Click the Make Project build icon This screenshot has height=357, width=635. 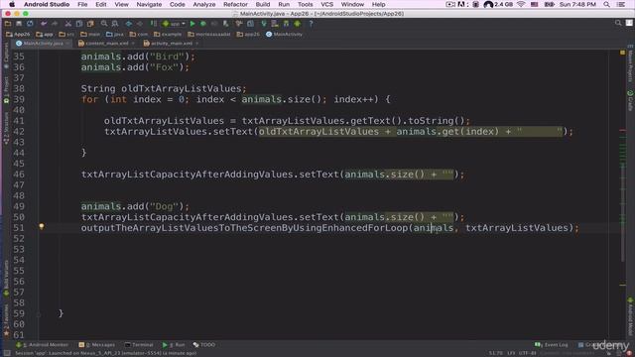(x=154, y=24)
